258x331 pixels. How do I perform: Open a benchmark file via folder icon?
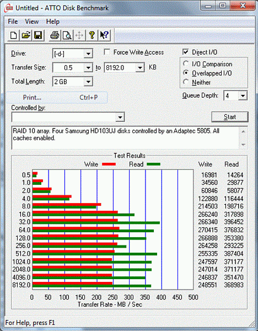(26, 35)
